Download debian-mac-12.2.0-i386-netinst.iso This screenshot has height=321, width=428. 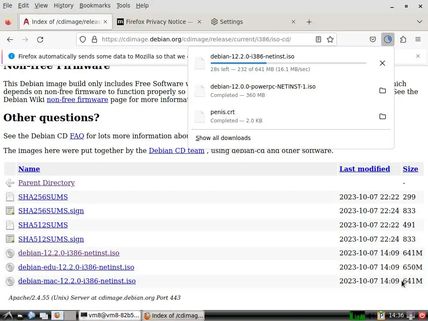[x=77, y=281]
